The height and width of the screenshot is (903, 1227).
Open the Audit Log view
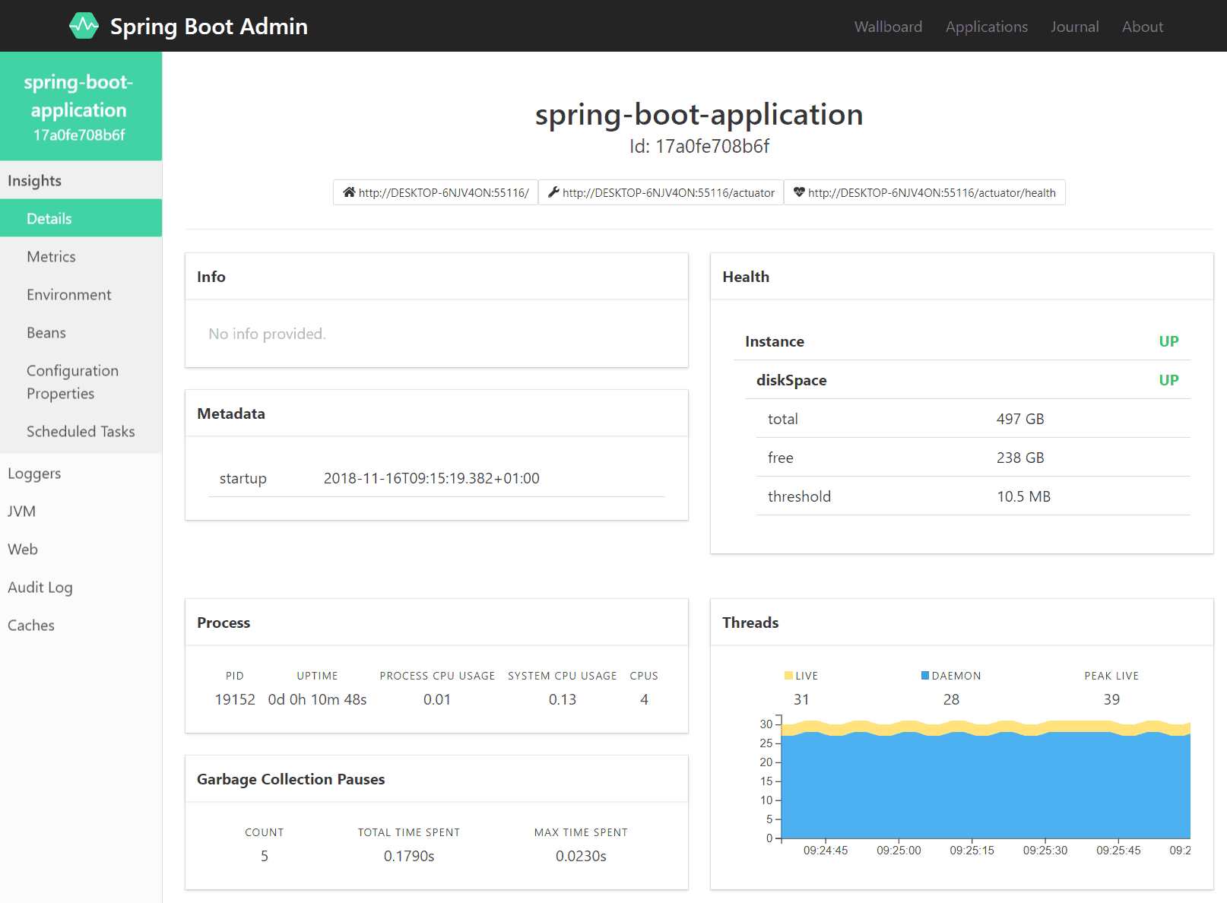tap(40, 588)
